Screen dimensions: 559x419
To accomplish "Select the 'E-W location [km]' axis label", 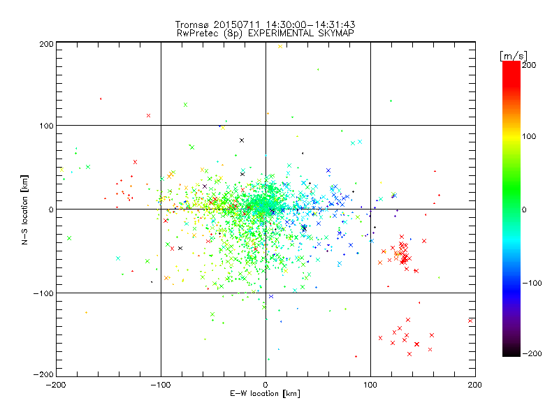I will tap(265, 394).
